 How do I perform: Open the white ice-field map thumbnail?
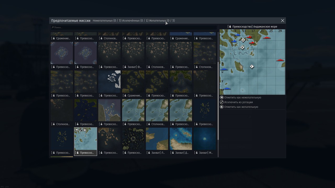pos(109,84)
